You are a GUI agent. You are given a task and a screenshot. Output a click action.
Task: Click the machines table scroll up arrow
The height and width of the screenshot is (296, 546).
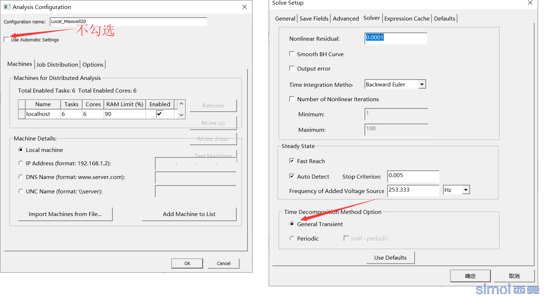(182, 104)
